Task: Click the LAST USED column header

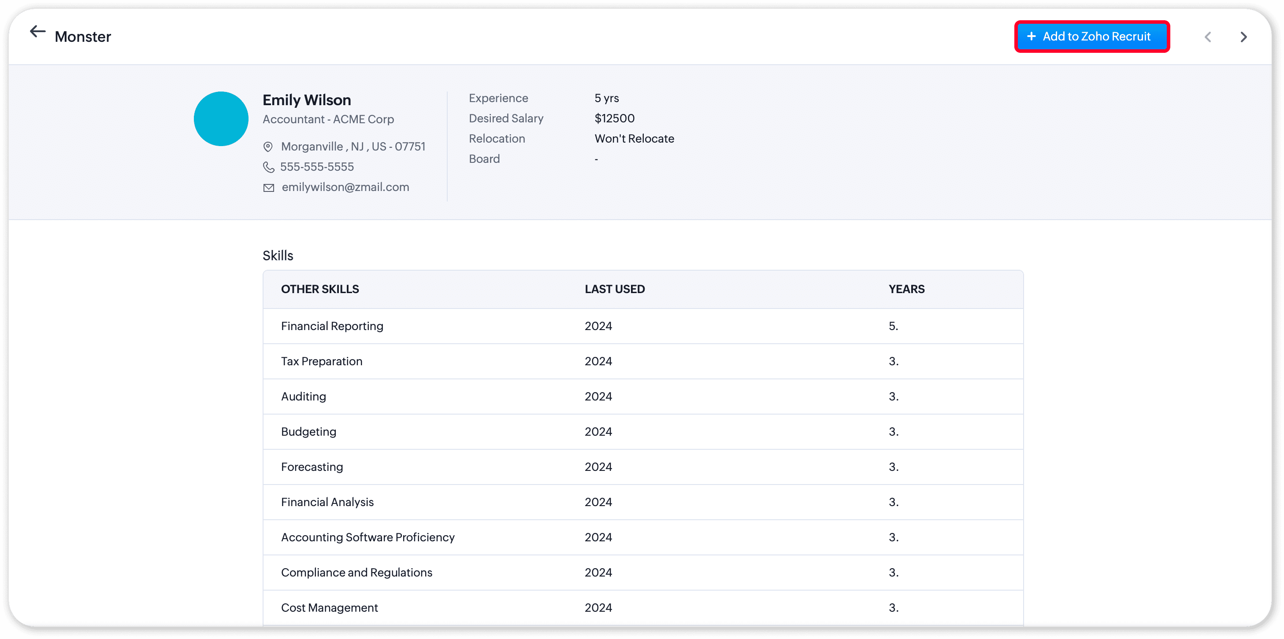Action: click(614, 289)
